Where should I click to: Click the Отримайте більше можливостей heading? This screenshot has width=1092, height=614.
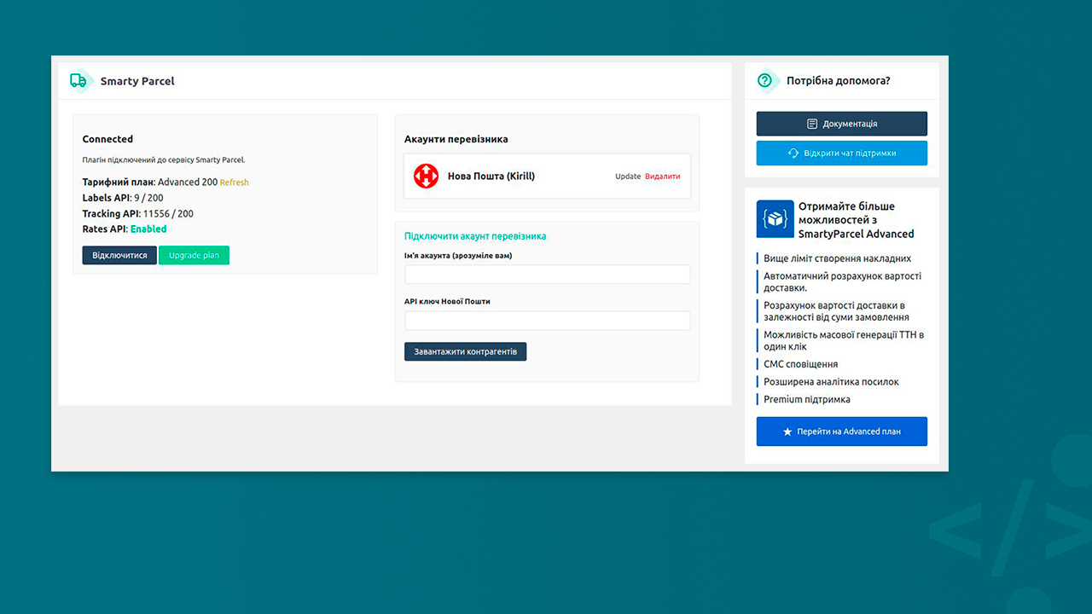856,220
